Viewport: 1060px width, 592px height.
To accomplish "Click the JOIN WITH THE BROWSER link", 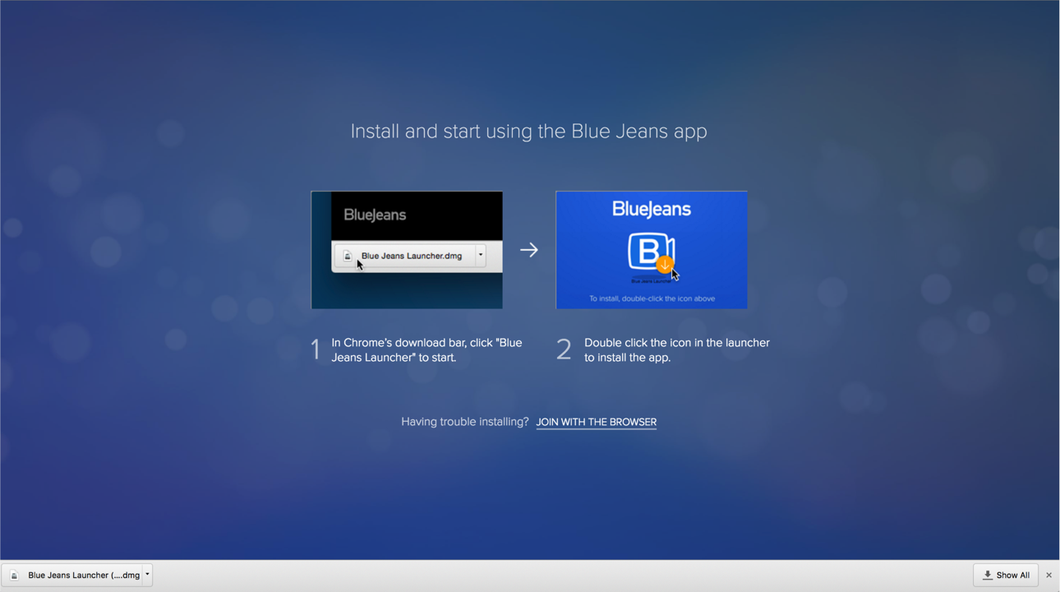I will click(x=596, y=422).
